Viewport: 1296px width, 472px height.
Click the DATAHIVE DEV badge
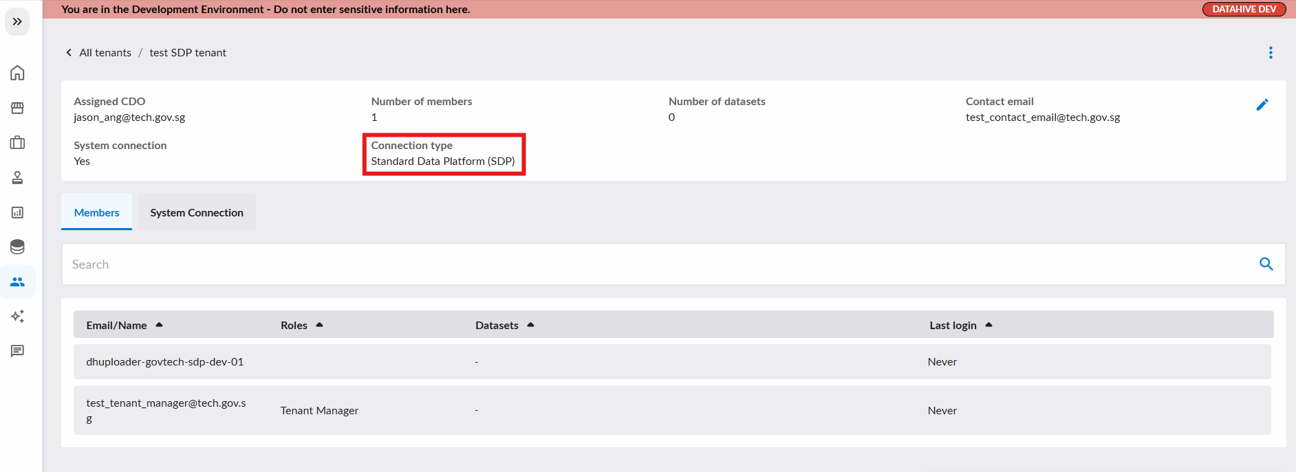(1244, 9)
